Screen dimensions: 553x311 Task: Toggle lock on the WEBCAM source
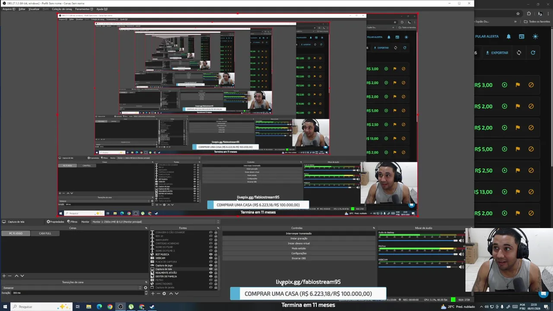pyautogui.click(x=216, y=258)
